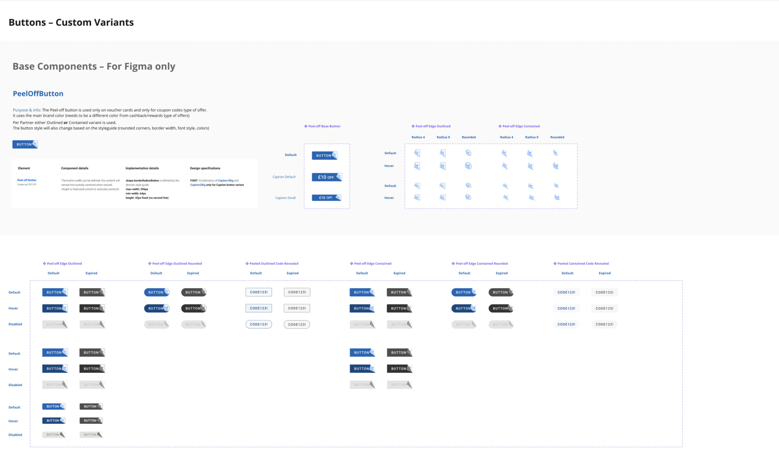Click Outlined Code Revealed Expired CODE123! in Default row
This screenshot has width=779, height=464.
click(x=297, y=292)
